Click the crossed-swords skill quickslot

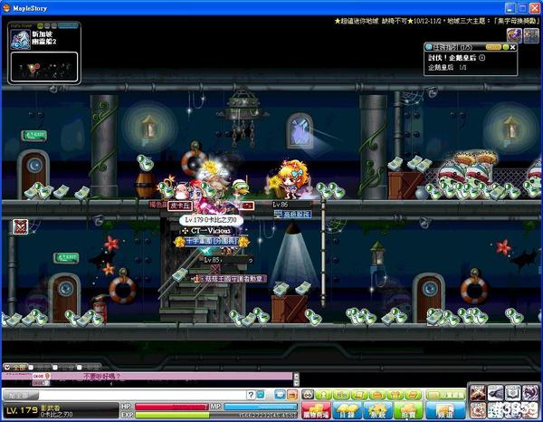coord(478,393)
